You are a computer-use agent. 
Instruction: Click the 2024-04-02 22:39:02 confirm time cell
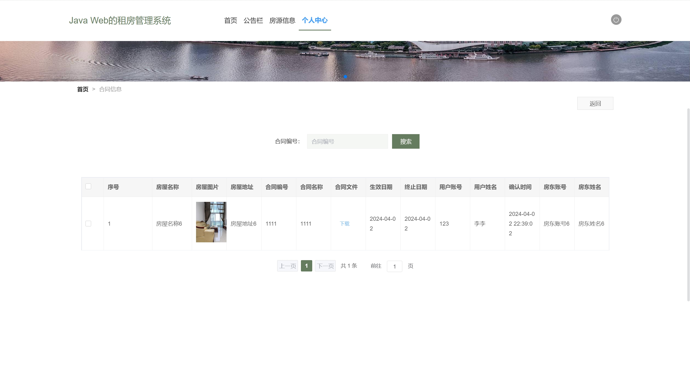[x=522, y=224]
